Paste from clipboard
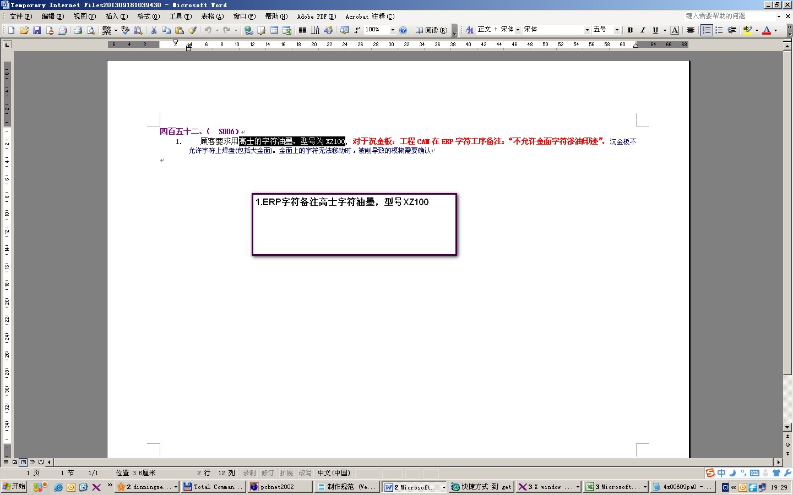 click(x=180, y=30)
